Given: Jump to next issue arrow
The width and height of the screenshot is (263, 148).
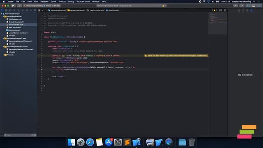Looking at the screenshot, I should tap(217, 10).
